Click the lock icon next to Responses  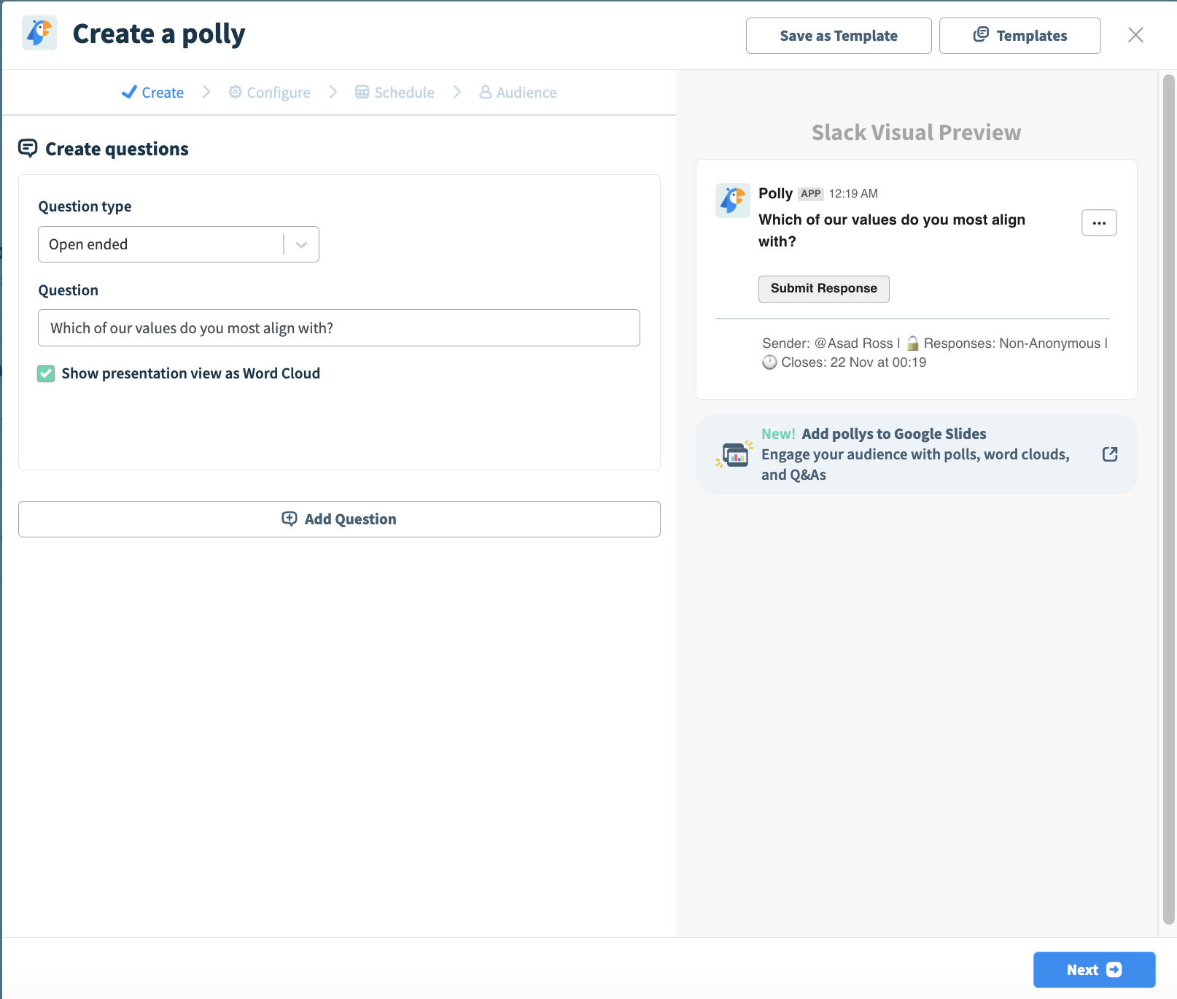pyautogui.click(x=913, y=342)
